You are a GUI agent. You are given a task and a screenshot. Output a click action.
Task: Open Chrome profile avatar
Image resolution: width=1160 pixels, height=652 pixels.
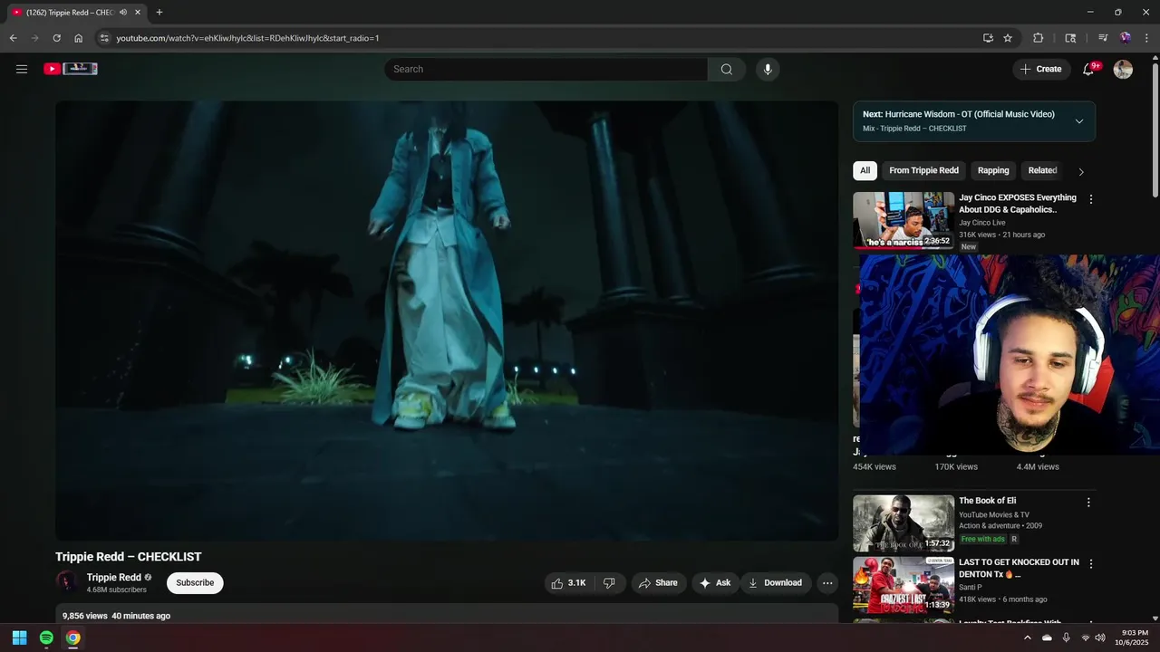(x=1126, y=38)
